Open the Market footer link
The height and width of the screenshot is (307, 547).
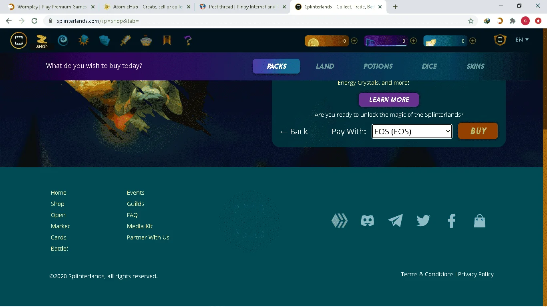tap(60, 226)
